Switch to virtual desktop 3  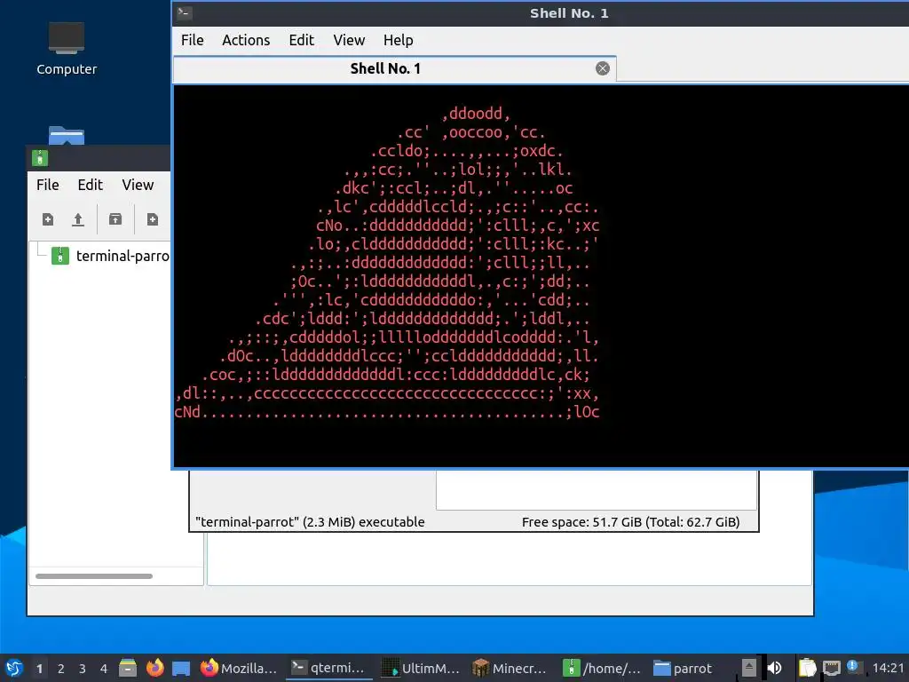(83, 668)
